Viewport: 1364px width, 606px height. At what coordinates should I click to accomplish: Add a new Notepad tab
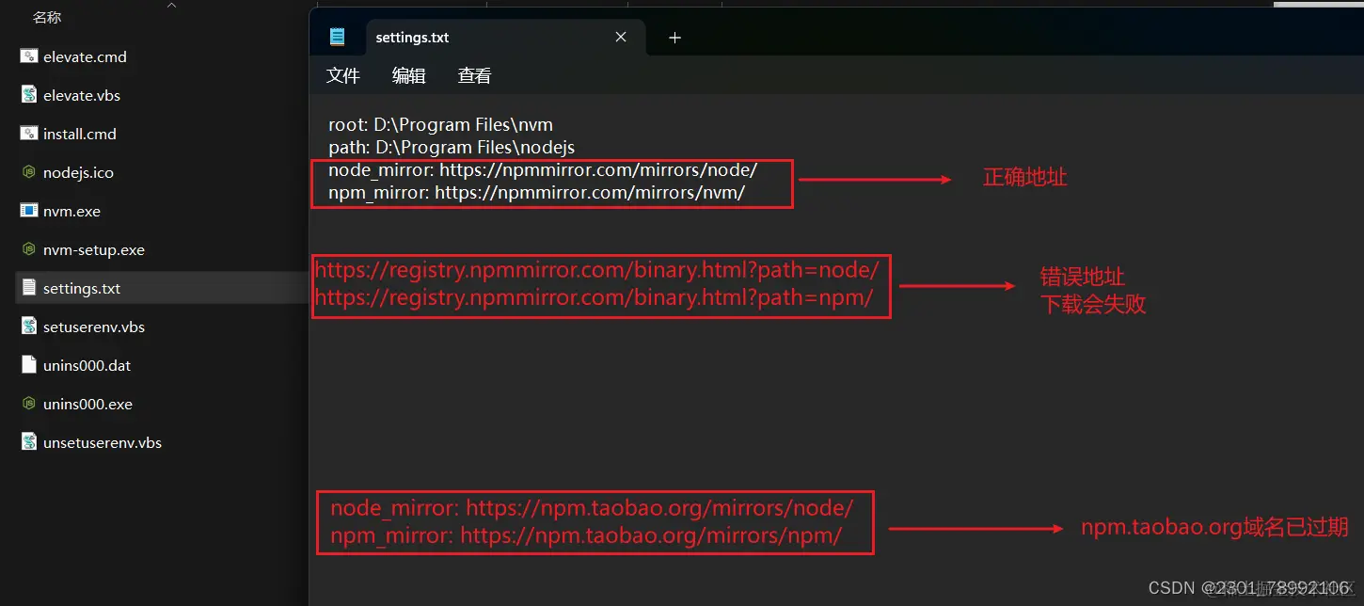674,38
